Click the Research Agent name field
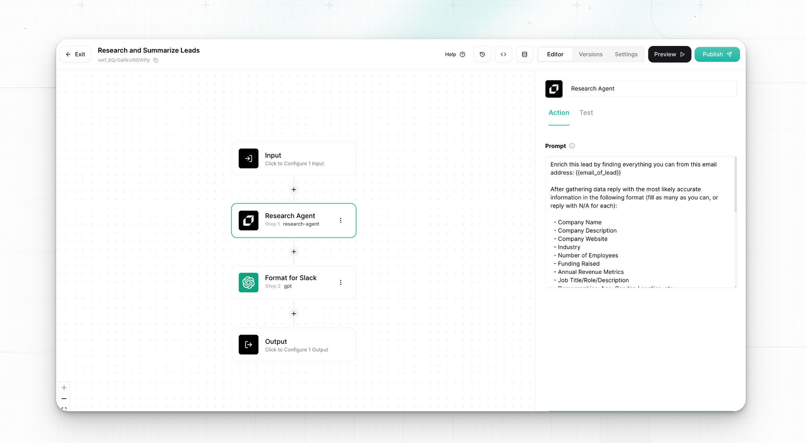This screenshot has width=806, height=443. click(x=651, y=89)
